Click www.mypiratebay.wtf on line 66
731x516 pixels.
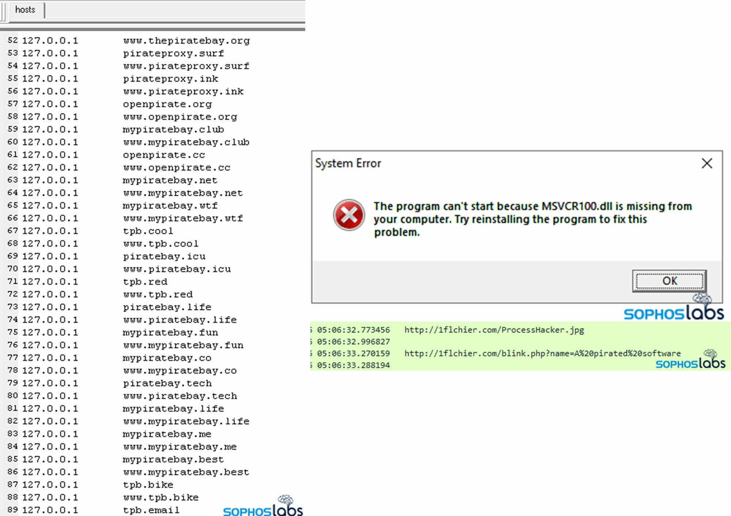(x=183, y=218)
